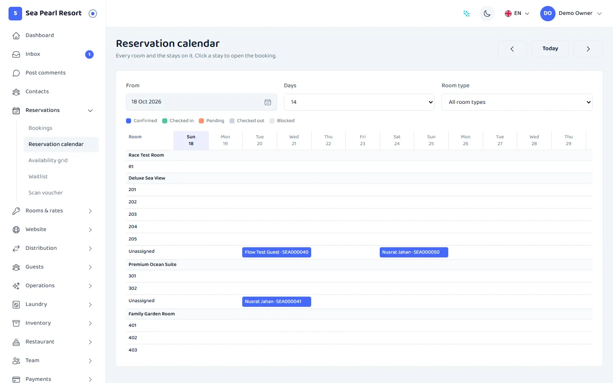The image size is (613, 383).
Task: Open the Inbox tray icon
Action: click(16, 54)
